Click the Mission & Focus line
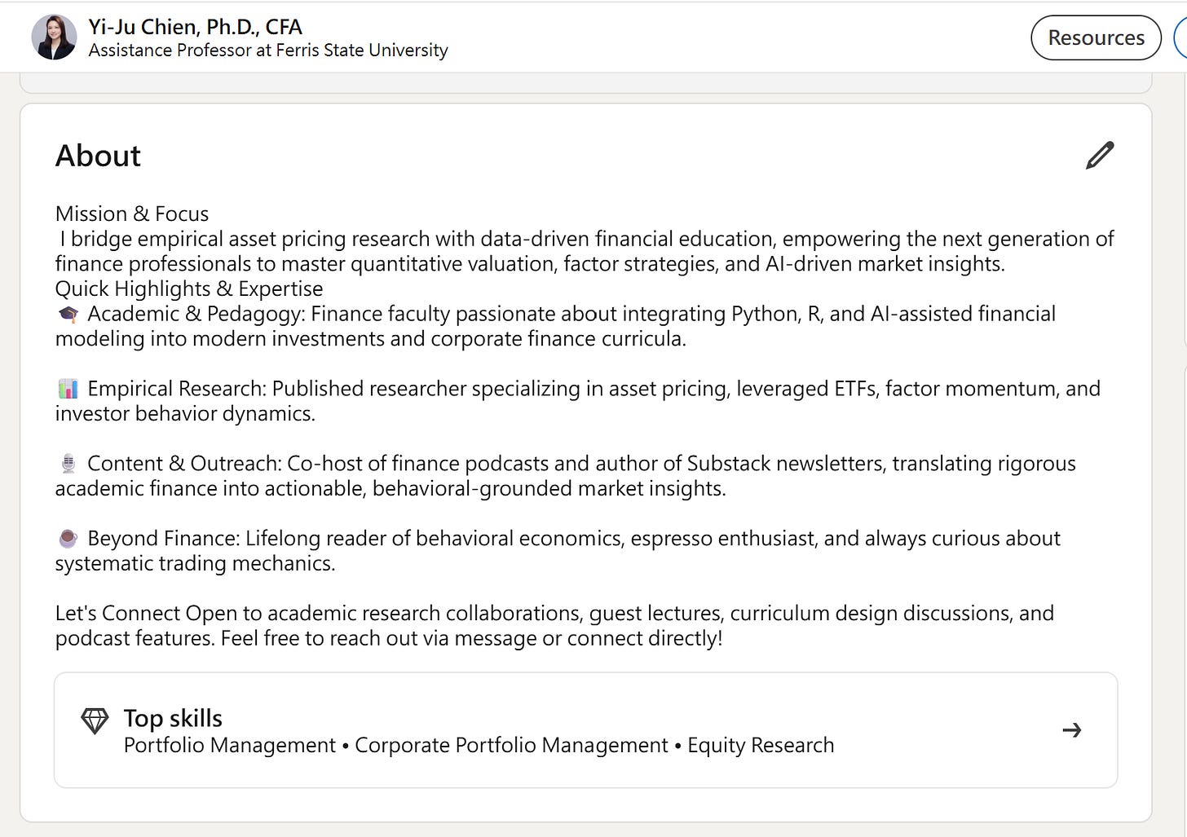Screen dimensions: 1187x837 pos(132,214)
